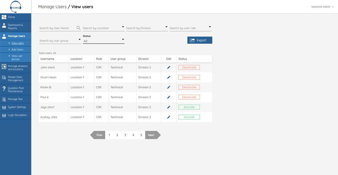The image size is (338, 175).
Task: Click the Master Data Management database icon
Action: 4,77
